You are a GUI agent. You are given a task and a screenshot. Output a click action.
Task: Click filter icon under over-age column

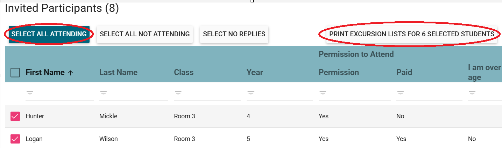tap(472, 94)
